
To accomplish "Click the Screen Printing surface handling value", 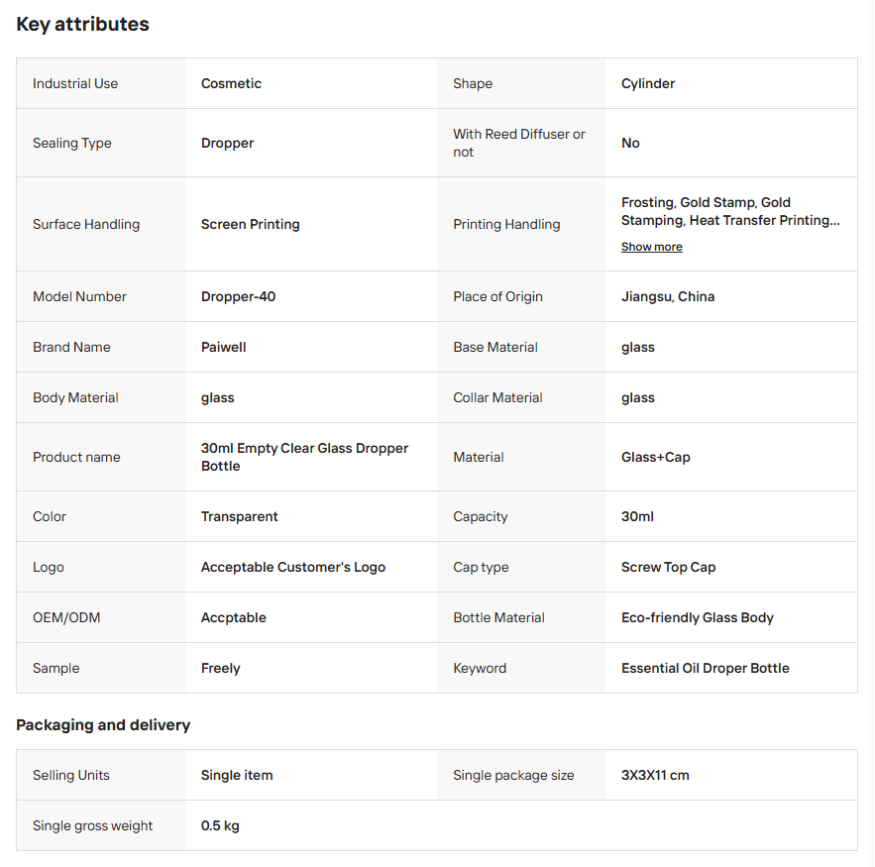I will [x=250, y=224].
